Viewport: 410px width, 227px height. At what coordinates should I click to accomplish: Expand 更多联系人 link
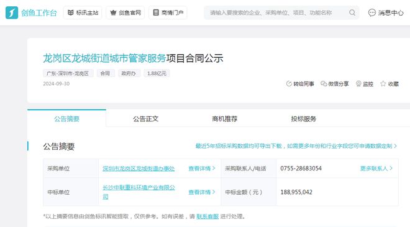[376, 169]
